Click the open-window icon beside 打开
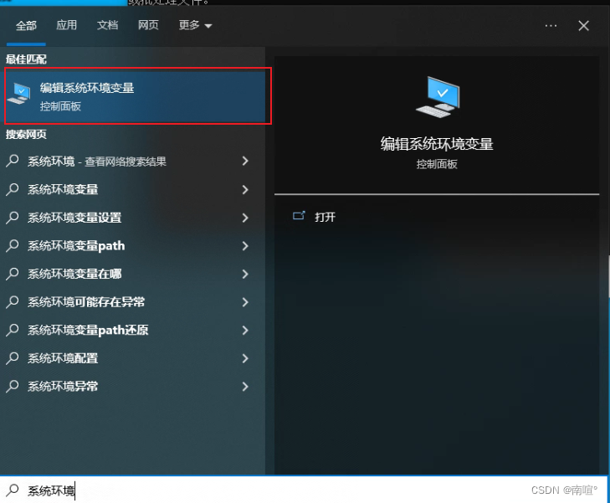The width and height of the screenshot is (610, 503). (x=299, y=216)
